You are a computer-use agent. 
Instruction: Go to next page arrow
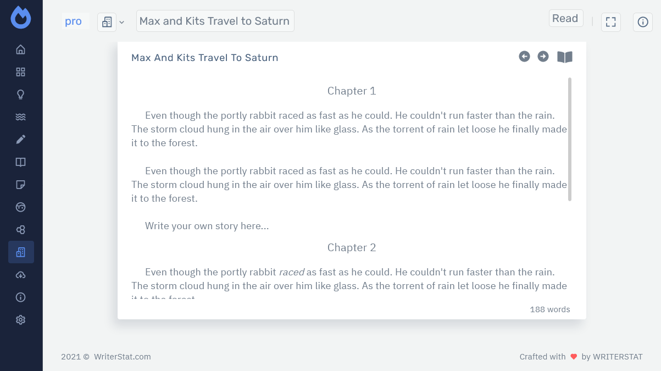[x=543, y=57]
